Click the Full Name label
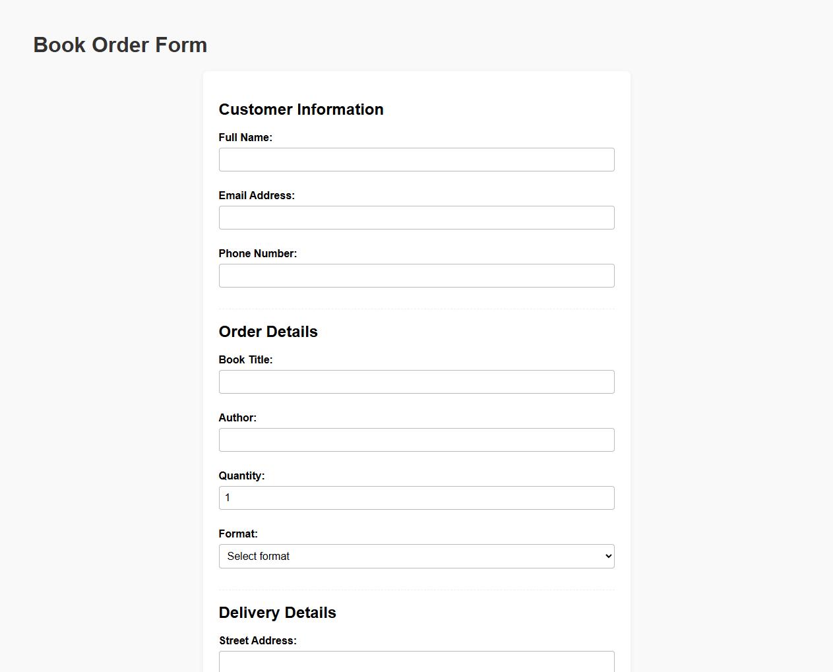 245,137
